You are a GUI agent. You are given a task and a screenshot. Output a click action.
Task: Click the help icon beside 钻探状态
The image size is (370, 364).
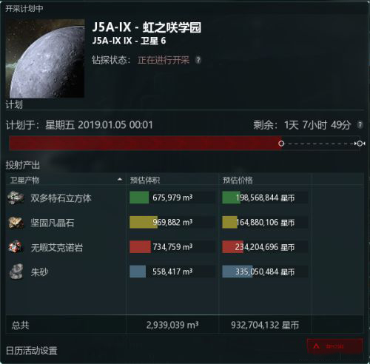tap(198, 60)
